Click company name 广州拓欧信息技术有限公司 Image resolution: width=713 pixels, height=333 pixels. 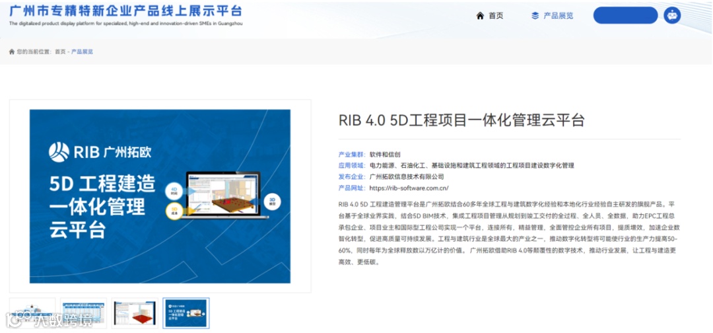pyautogui.click(x=407, y=177)
